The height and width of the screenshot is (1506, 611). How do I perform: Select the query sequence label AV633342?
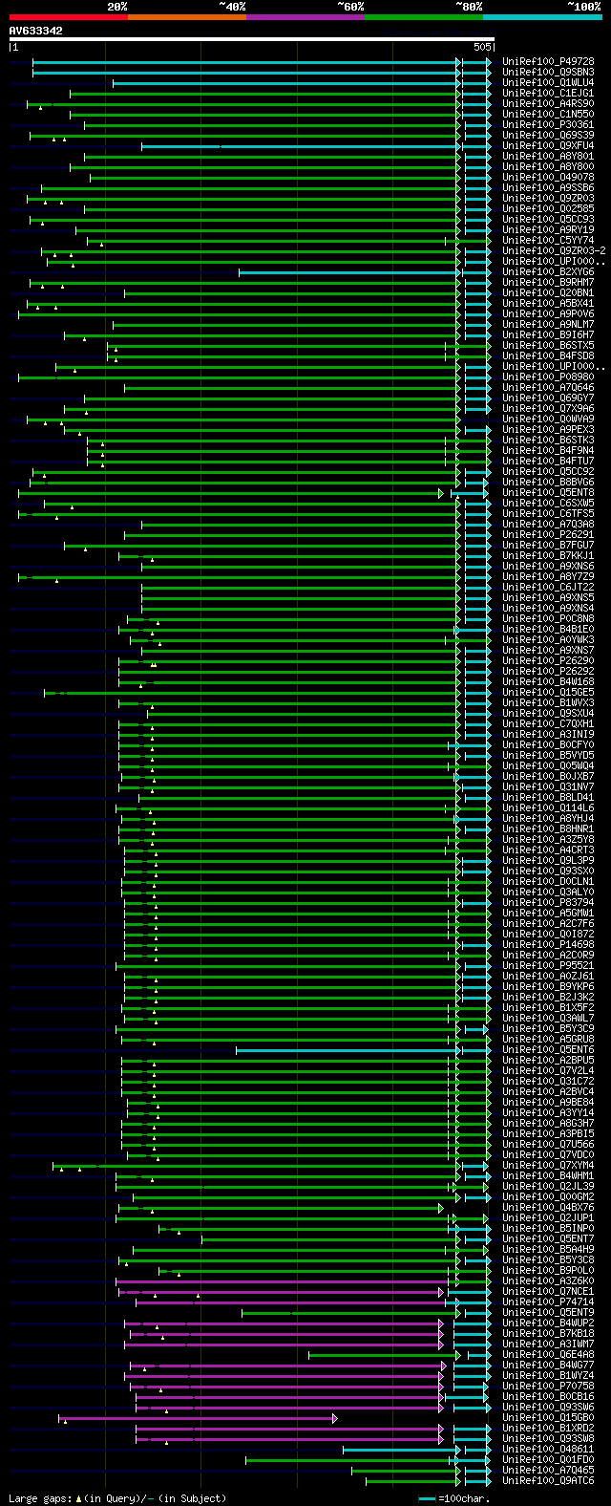(x=36, y=31)
